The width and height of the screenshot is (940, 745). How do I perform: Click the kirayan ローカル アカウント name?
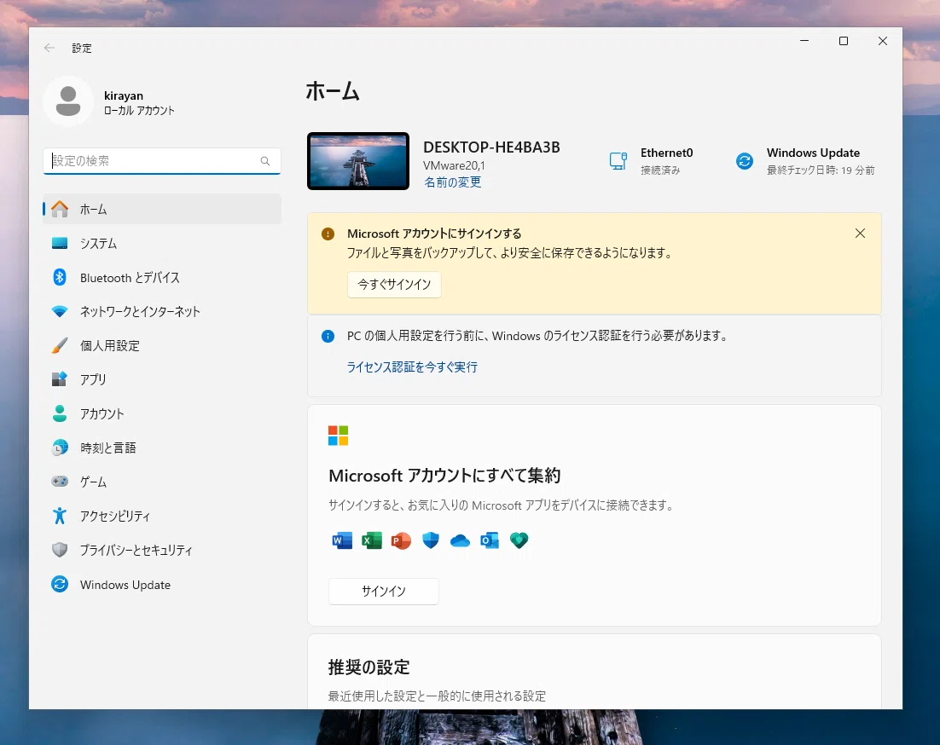(x=139, y=103)
